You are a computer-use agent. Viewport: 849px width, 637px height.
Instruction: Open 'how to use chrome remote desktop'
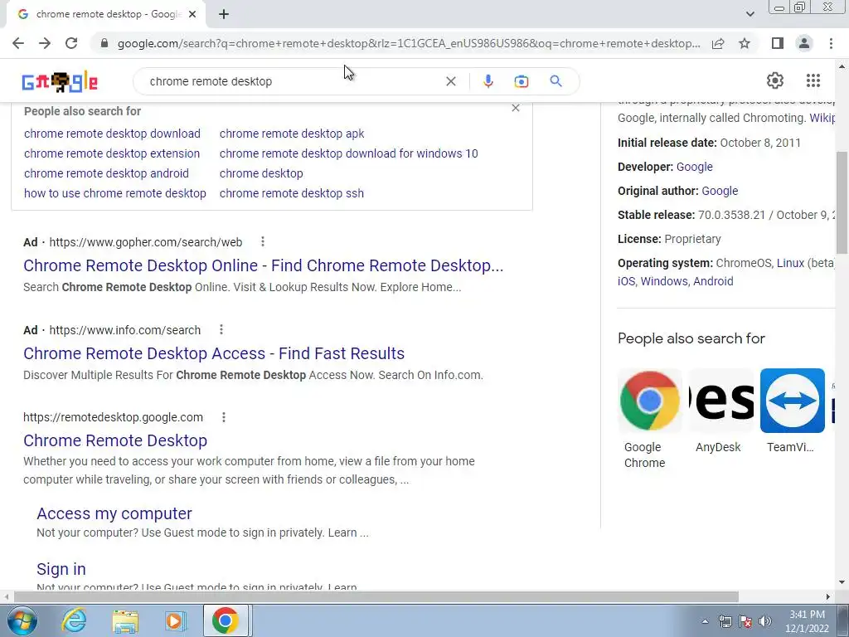[x=114, y=193]
